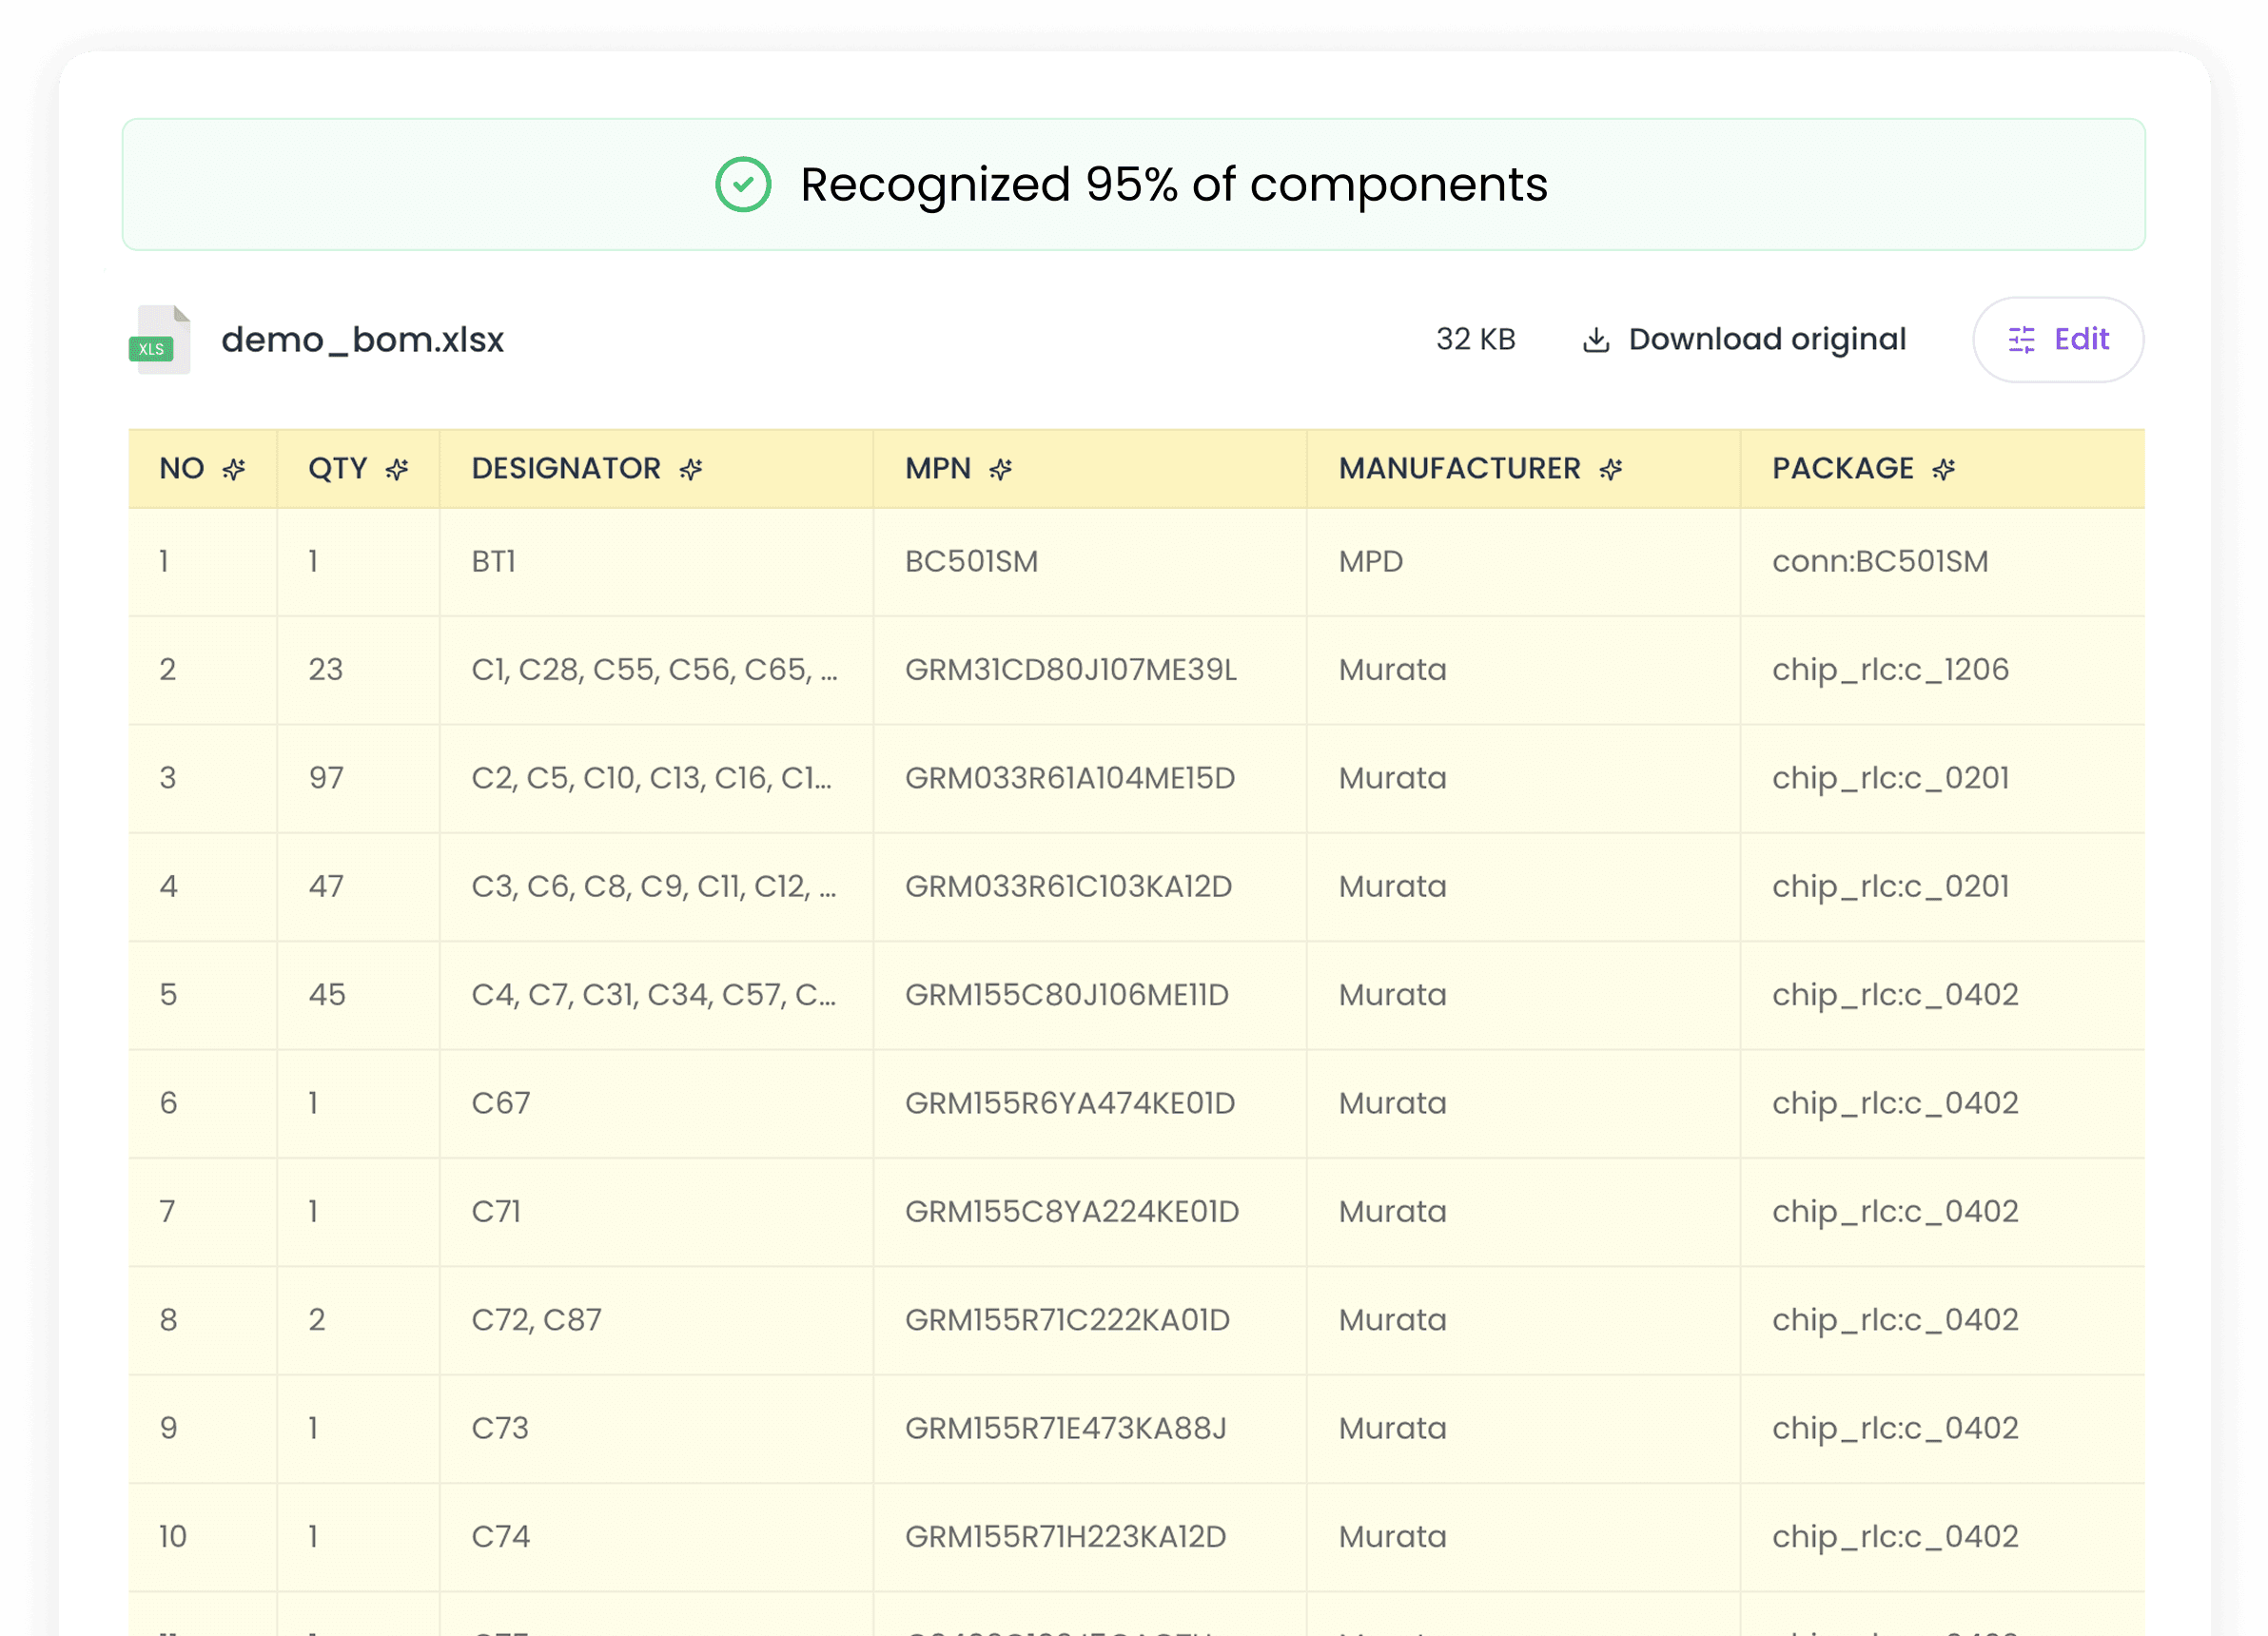Image resolution: width=2268 pixels, height=1636 pixels.
Task: Click MPN cell GRM31CD80J107ME39L
Action: pos(1090,670)
